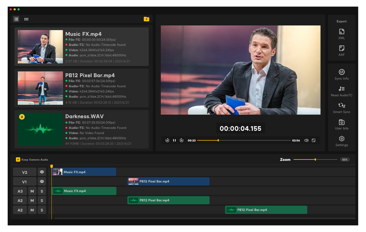Adjust the timeline Zoom slider
366x232 pixels.
pyautogui.click(x=315, y=159)
